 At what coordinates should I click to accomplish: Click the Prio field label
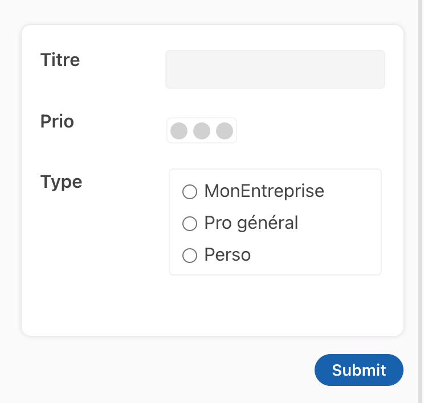click(x=57, y=121)
